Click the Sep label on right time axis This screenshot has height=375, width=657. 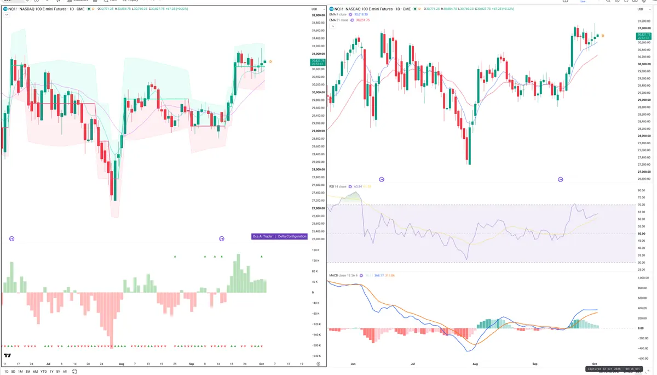point(535,363)
